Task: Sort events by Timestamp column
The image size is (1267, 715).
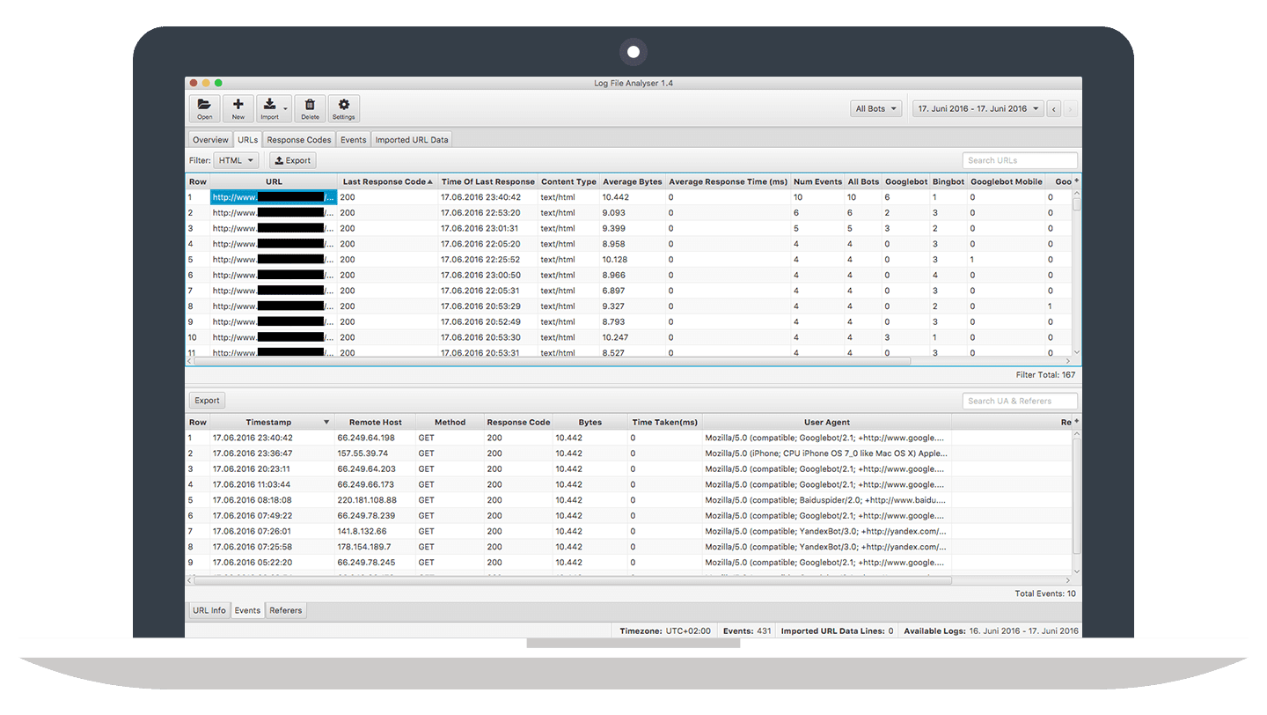Action: coord(271,423)
